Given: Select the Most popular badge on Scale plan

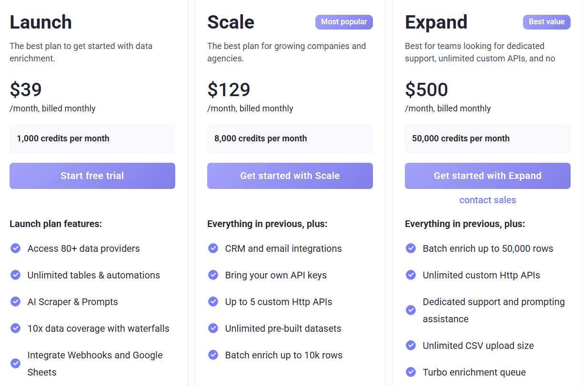Looking at the screenshot, I should (x=344, y=22).
